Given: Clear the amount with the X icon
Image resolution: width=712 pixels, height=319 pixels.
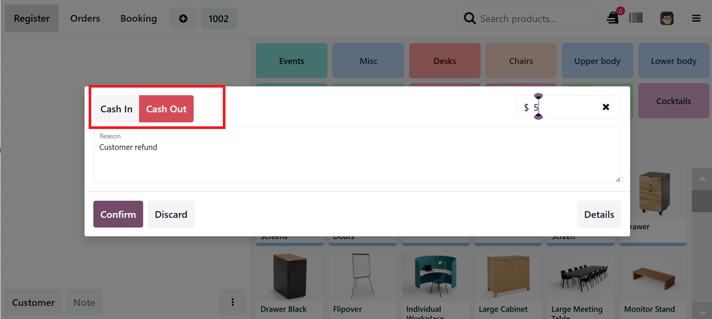Looking at the screenshot, I should [x=605, y=107].
